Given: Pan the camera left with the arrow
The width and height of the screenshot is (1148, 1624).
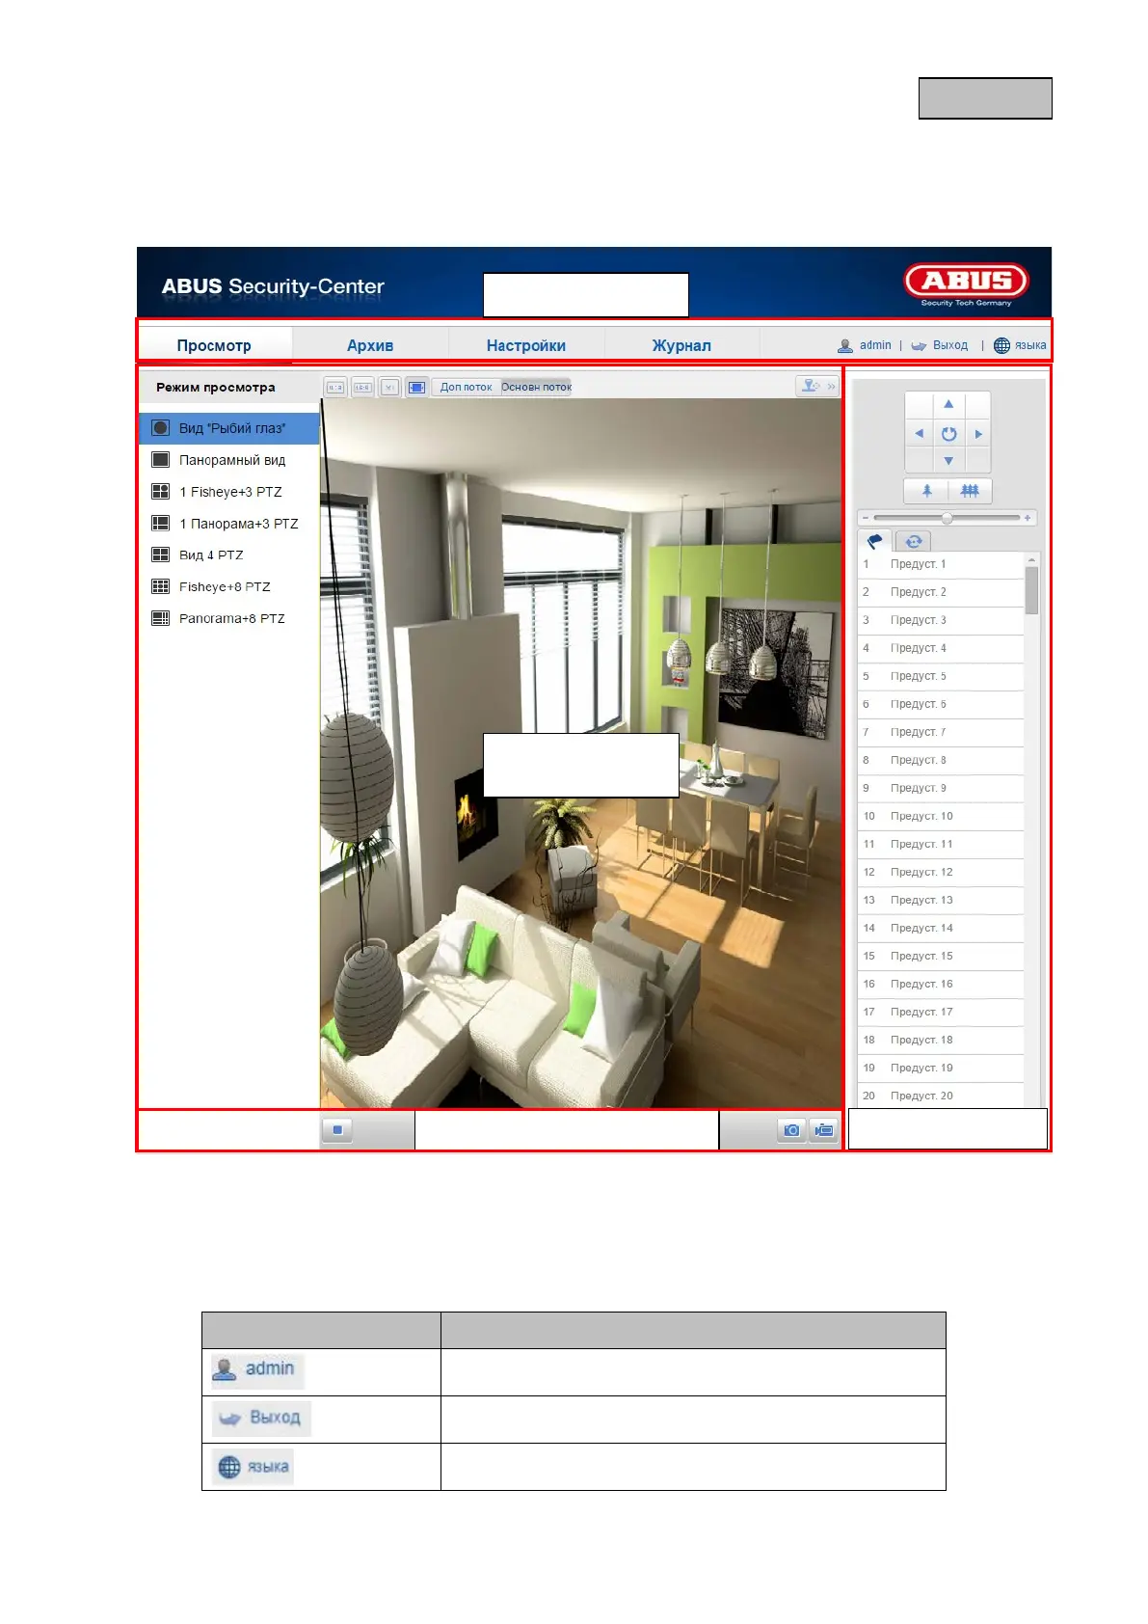Looking at the screenshot, I should [920, 434].
